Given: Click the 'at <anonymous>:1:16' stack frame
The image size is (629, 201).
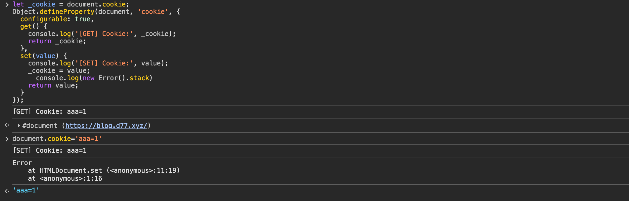Looking at the screenshot, I should (x=65, y=179).
